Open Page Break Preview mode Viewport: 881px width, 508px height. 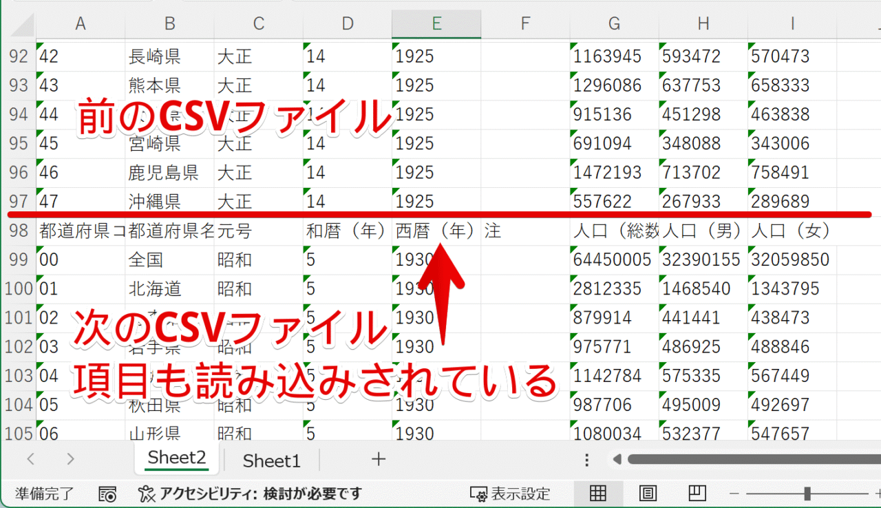click(x=697, y=494)
